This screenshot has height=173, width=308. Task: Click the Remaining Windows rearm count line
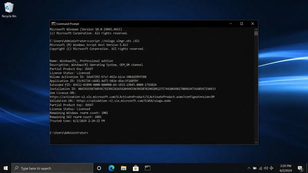tap(79, 113)
